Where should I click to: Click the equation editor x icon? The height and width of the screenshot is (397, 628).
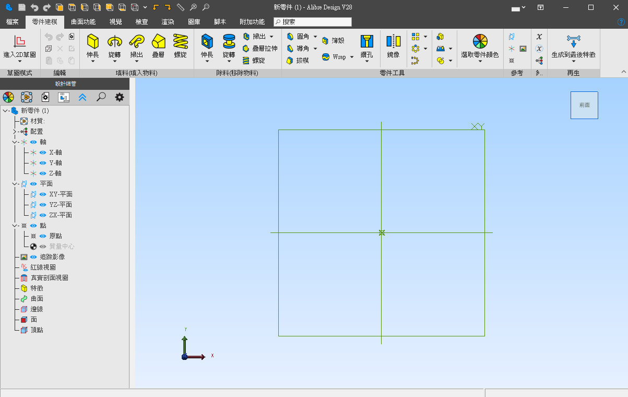[x=539, y=37]
